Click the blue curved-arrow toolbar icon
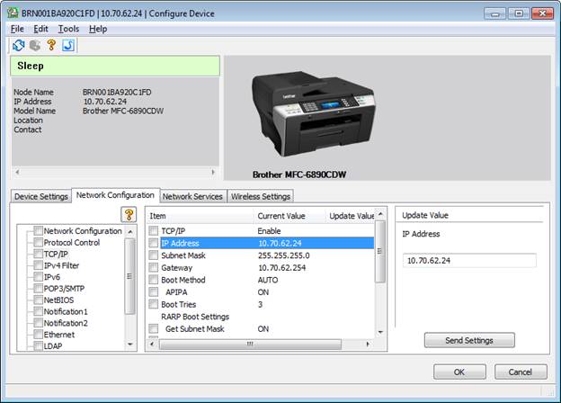Image resolution: width=561 pixels, height=403 pixels. [x=67, y=45]
